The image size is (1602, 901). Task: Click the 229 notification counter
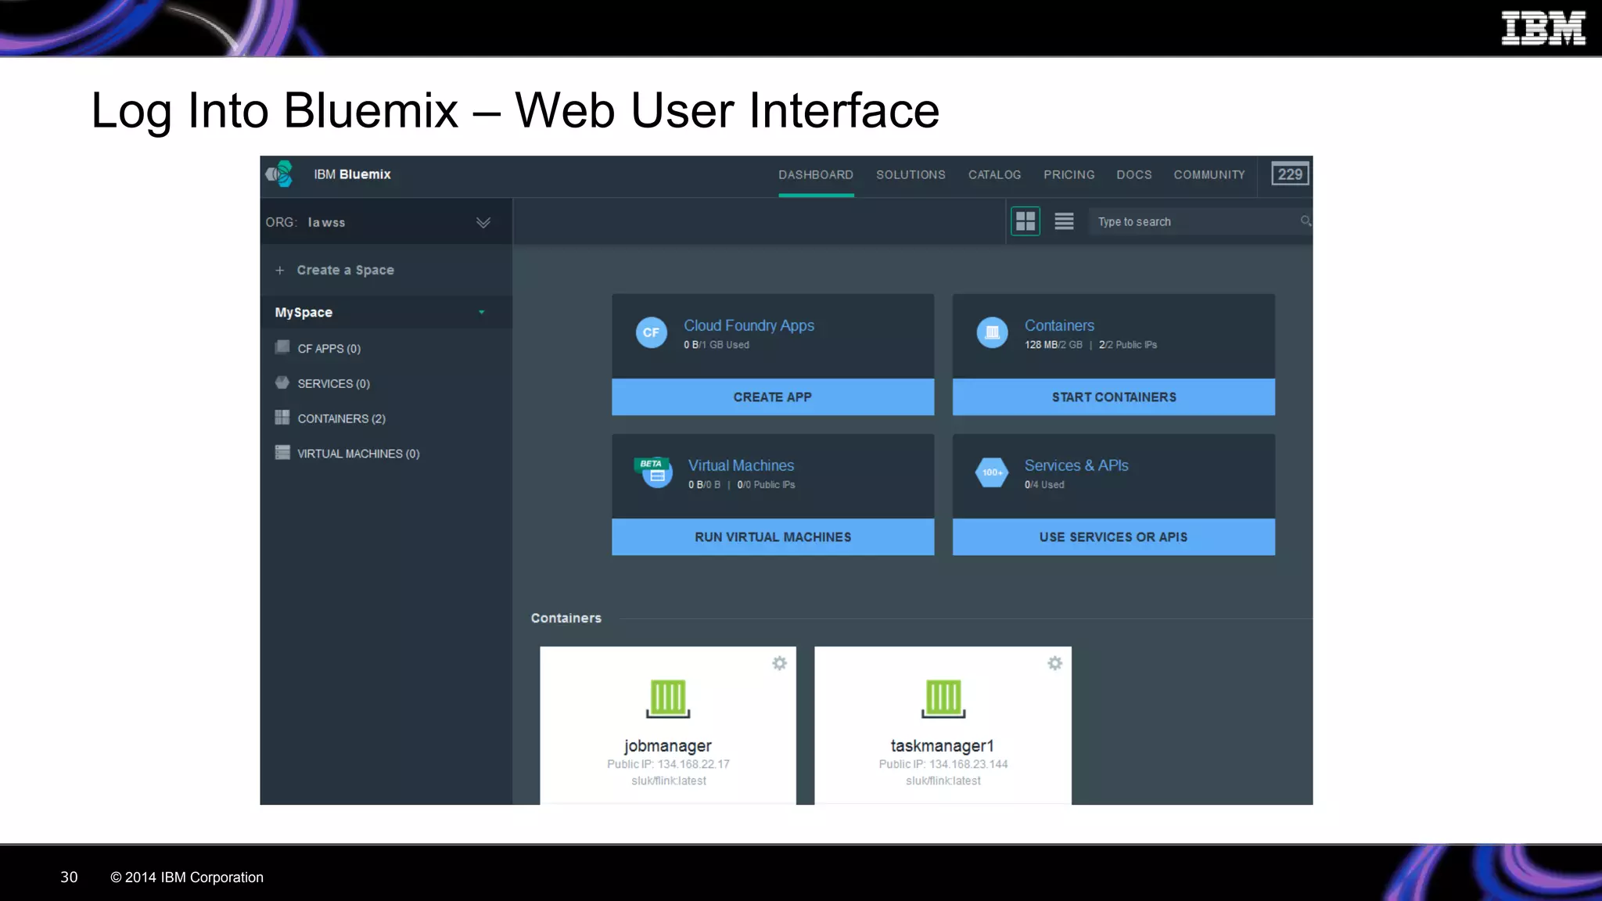(x=1290, y=174)
